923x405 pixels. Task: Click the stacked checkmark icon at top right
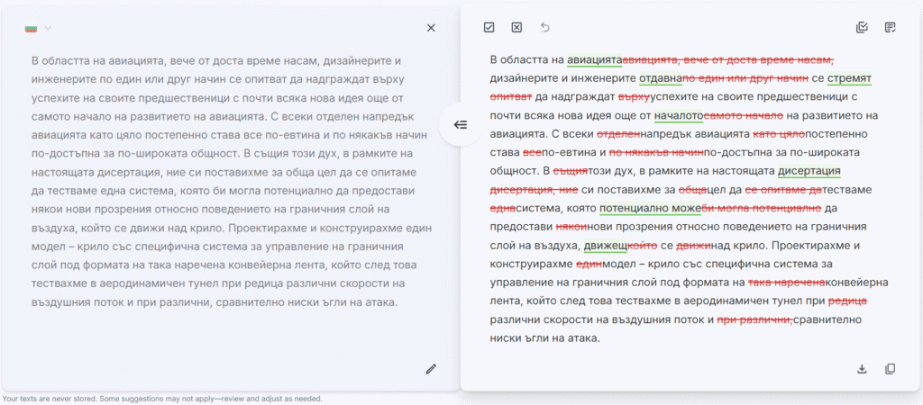[862, 28]
